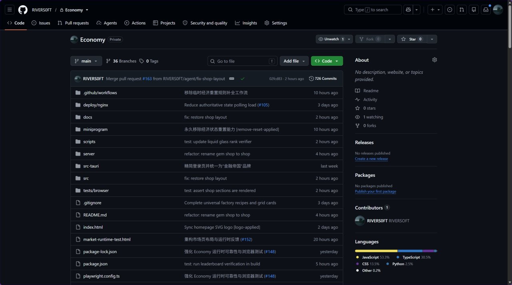This screenshot has width=512, height=285.
Task: Open the Activity link in About
Action: click(366, 100)
